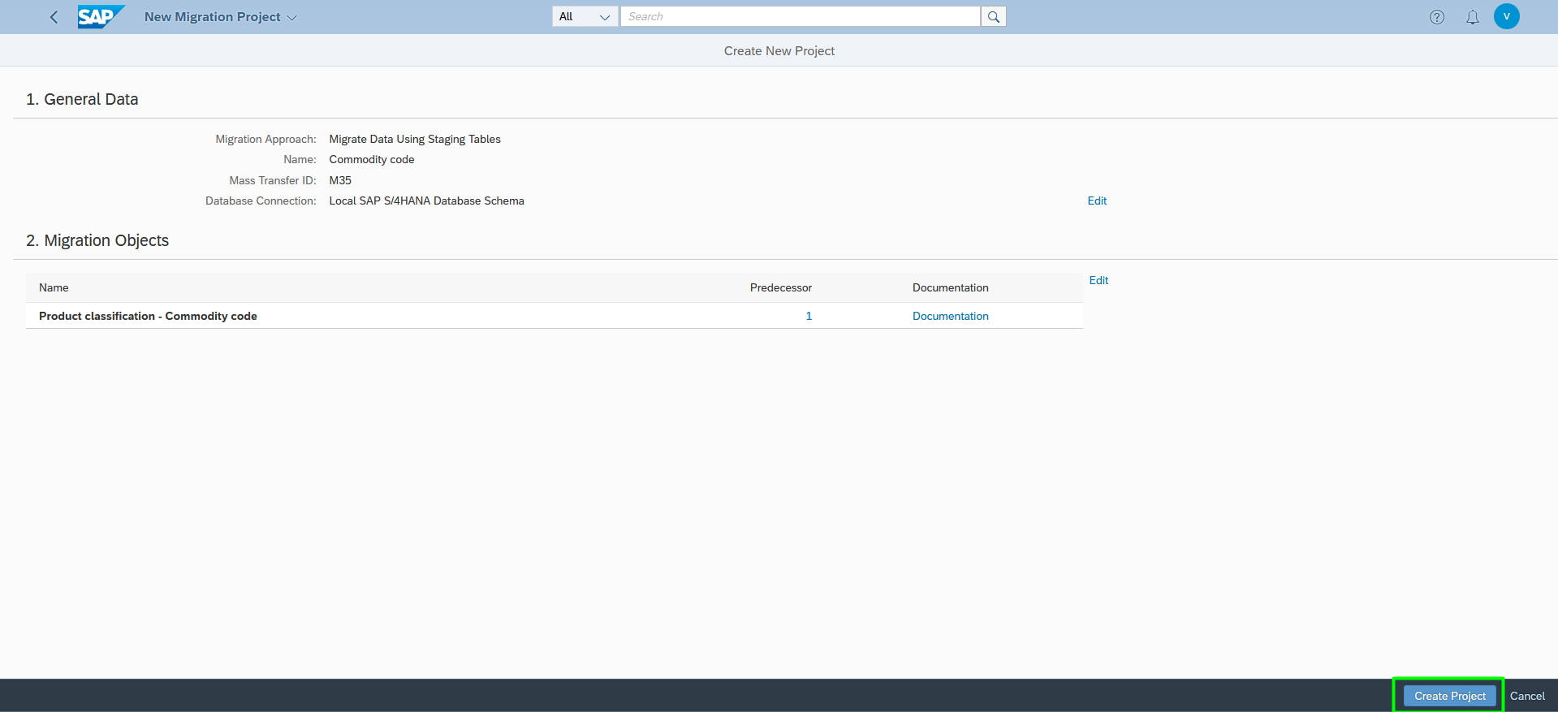Click the Name column header
Image resolution: width=1558 pixels, height=712 pixels.
click(54, 287)
